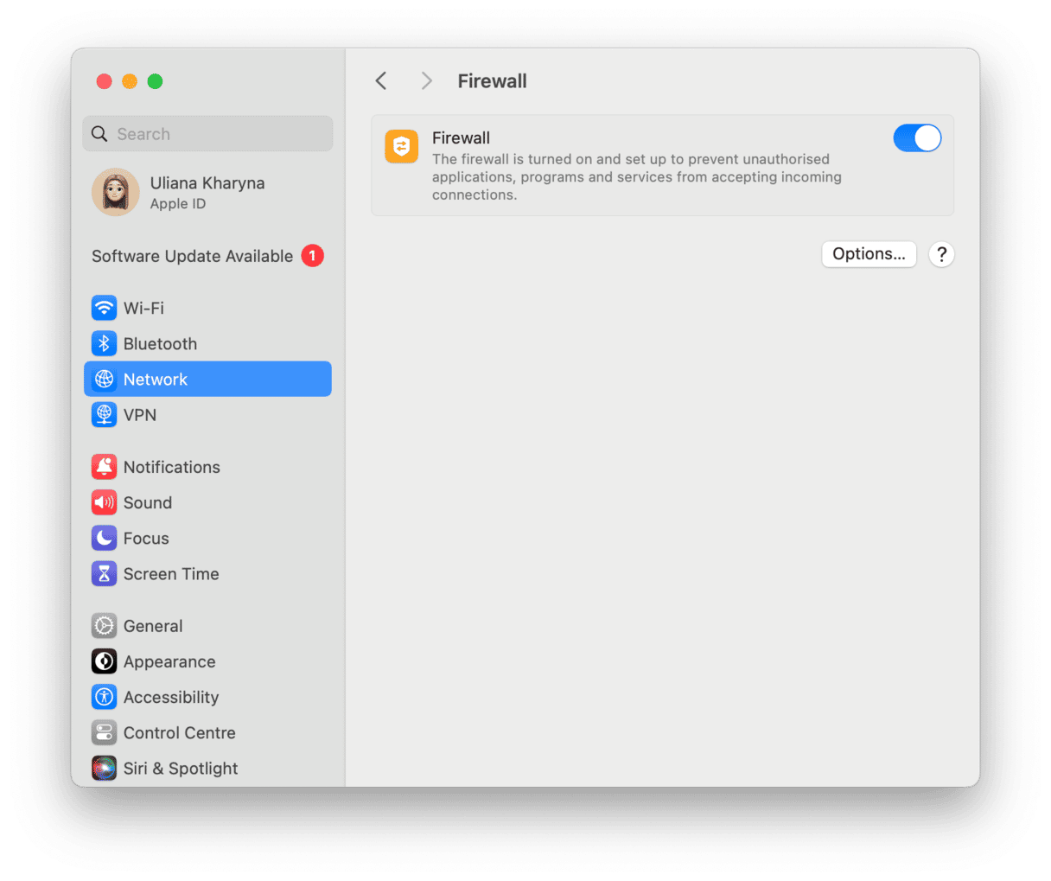Open Notifications via bell icon

[104, 467]
